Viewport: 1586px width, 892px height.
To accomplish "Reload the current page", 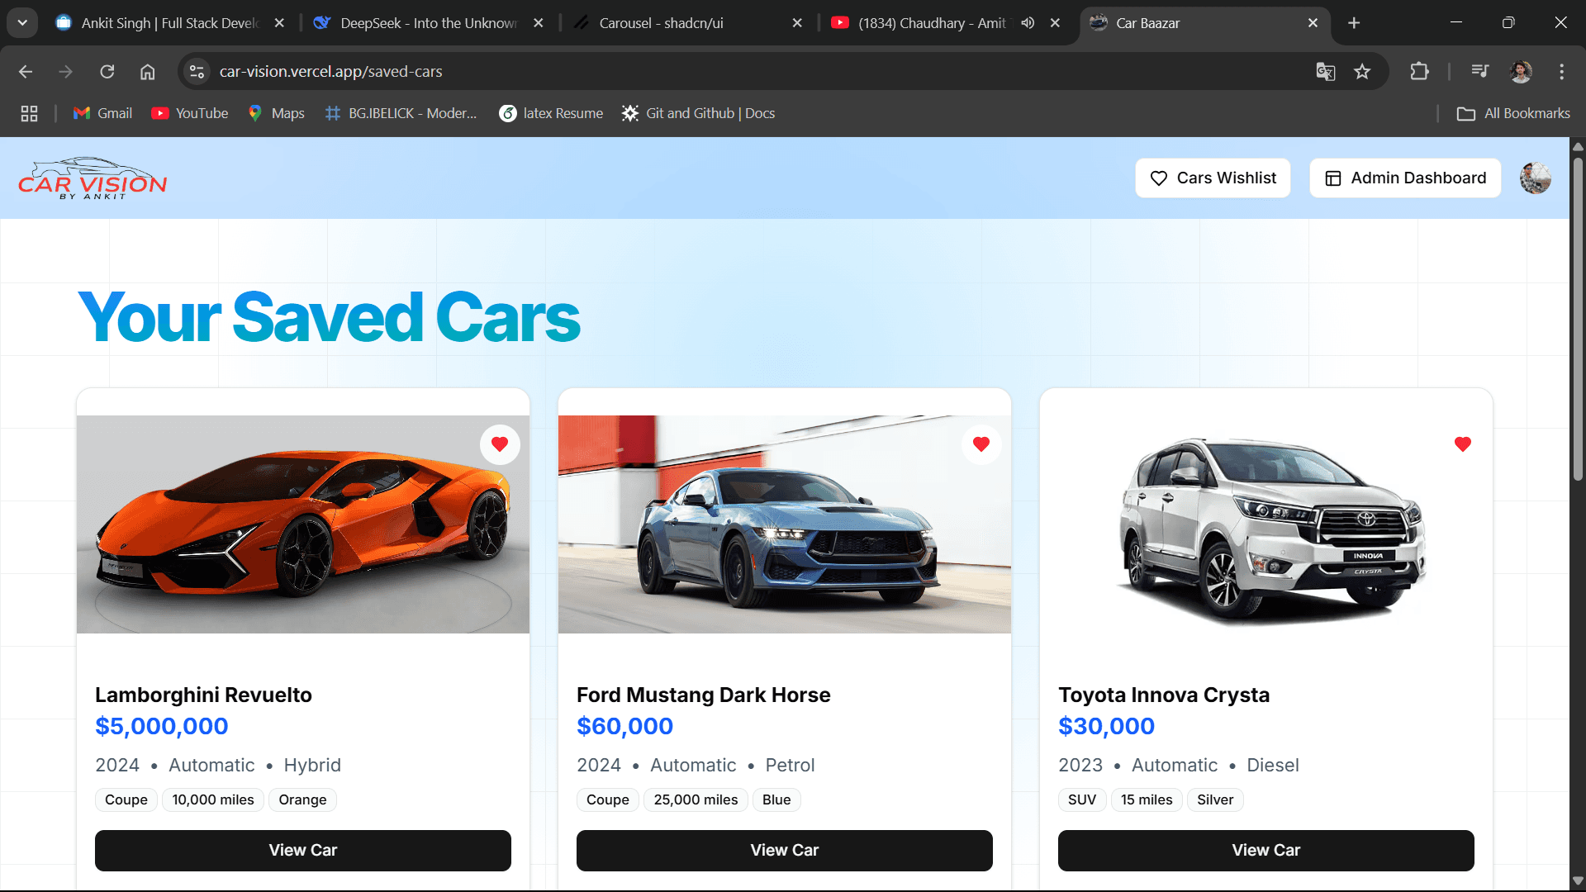I will 107,72.
